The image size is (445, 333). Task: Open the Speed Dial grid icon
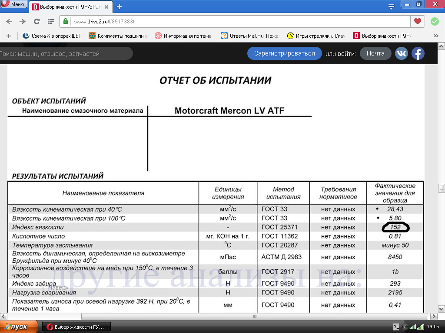click(50, 21)
